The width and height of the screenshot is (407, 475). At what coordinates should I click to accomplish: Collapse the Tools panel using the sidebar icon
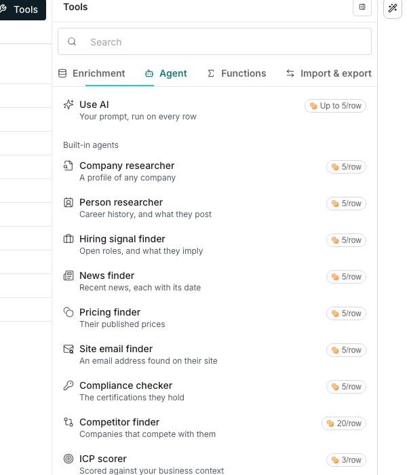coord(362,7)
